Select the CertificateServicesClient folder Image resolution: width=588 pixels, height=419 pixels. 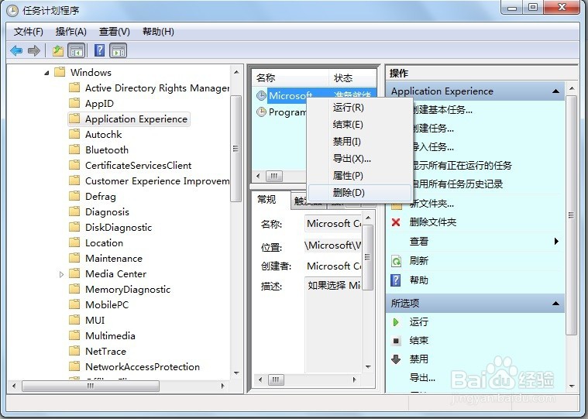click(x=138, y=165)
